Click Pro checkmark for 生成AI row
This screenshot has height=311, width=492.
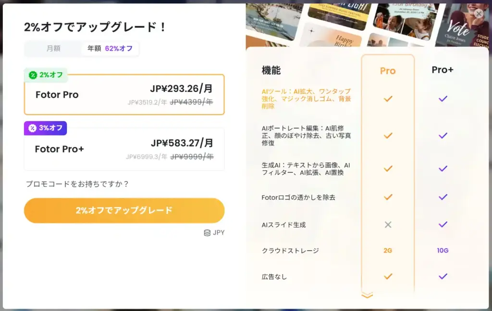pyautogui.click(x=388, y=169)
